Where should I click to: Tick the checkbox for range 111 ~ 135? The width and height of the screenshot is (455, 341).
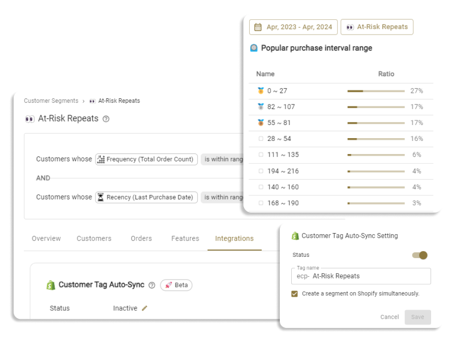(x=261, y=155)
